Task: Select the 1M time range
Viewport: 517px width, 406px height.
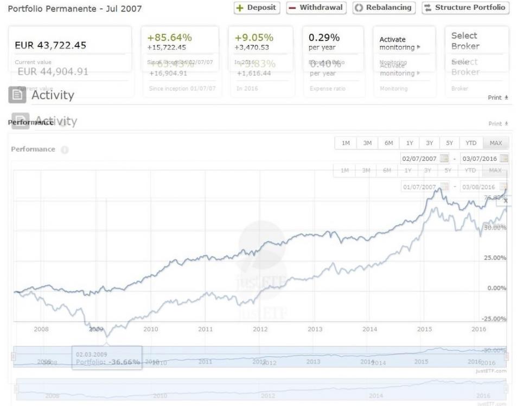Action: [346, 143]
